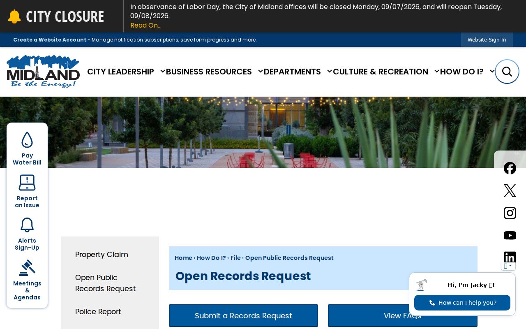Expand the City Leadership menu chevron
526x329 pixels.
162,72
